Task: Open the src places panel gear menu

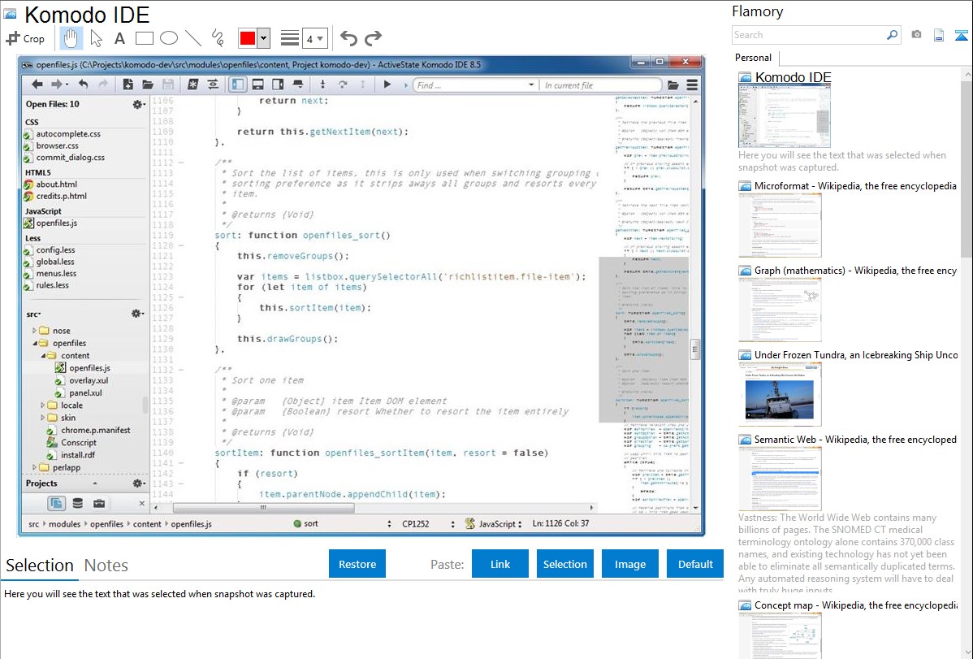Action: (x=138, y=314)
